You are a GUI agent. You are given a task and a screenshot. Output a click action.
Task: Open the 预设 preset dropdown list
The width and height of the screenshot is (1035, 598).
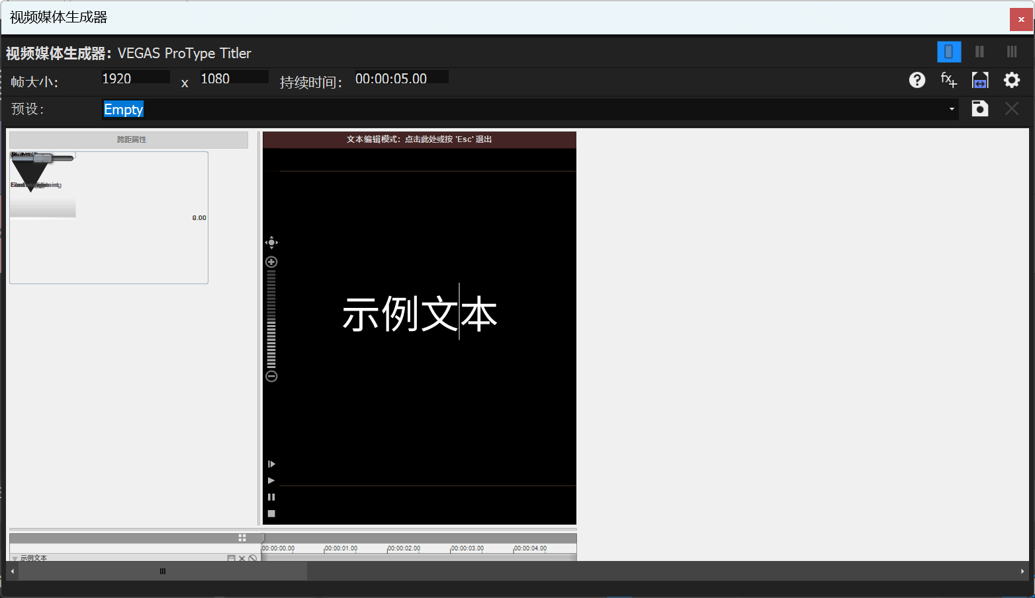[952, 109]
